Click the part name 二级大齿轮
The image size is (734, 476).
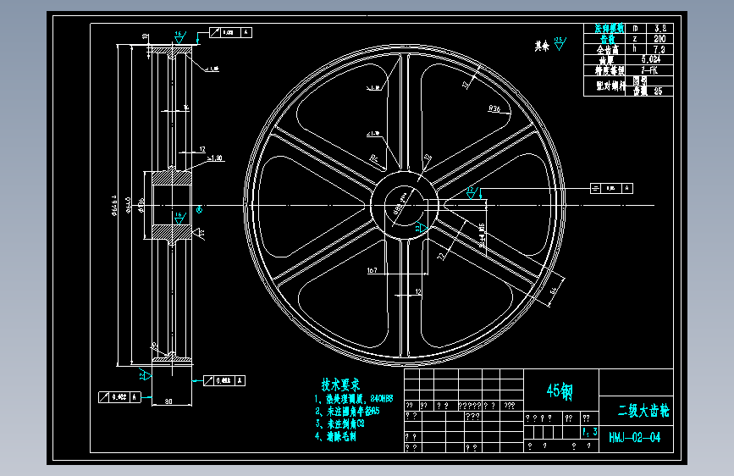point(643,411)
